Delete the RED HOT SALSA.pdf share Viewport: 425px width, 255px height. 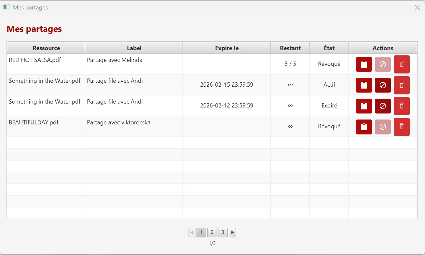402,64
